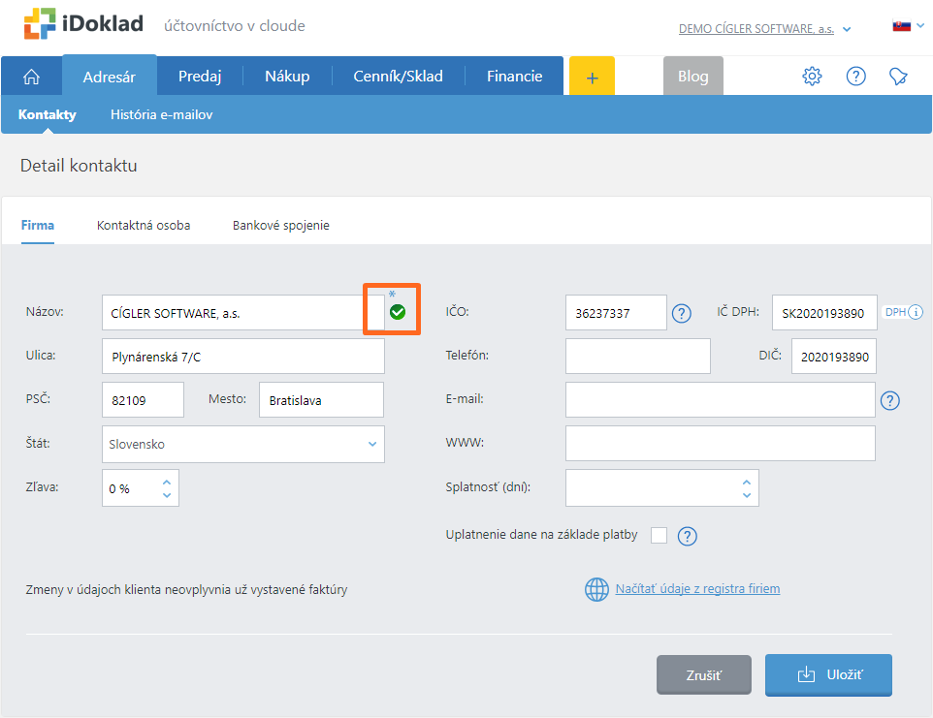Open settings via the gear icon
This screenshot has height=718, width=933.
click(812, 77)
